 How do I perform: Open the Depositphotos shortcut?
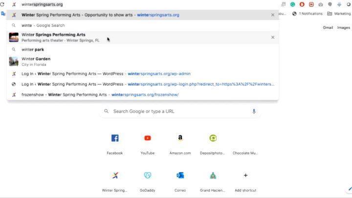coord(213,144)
